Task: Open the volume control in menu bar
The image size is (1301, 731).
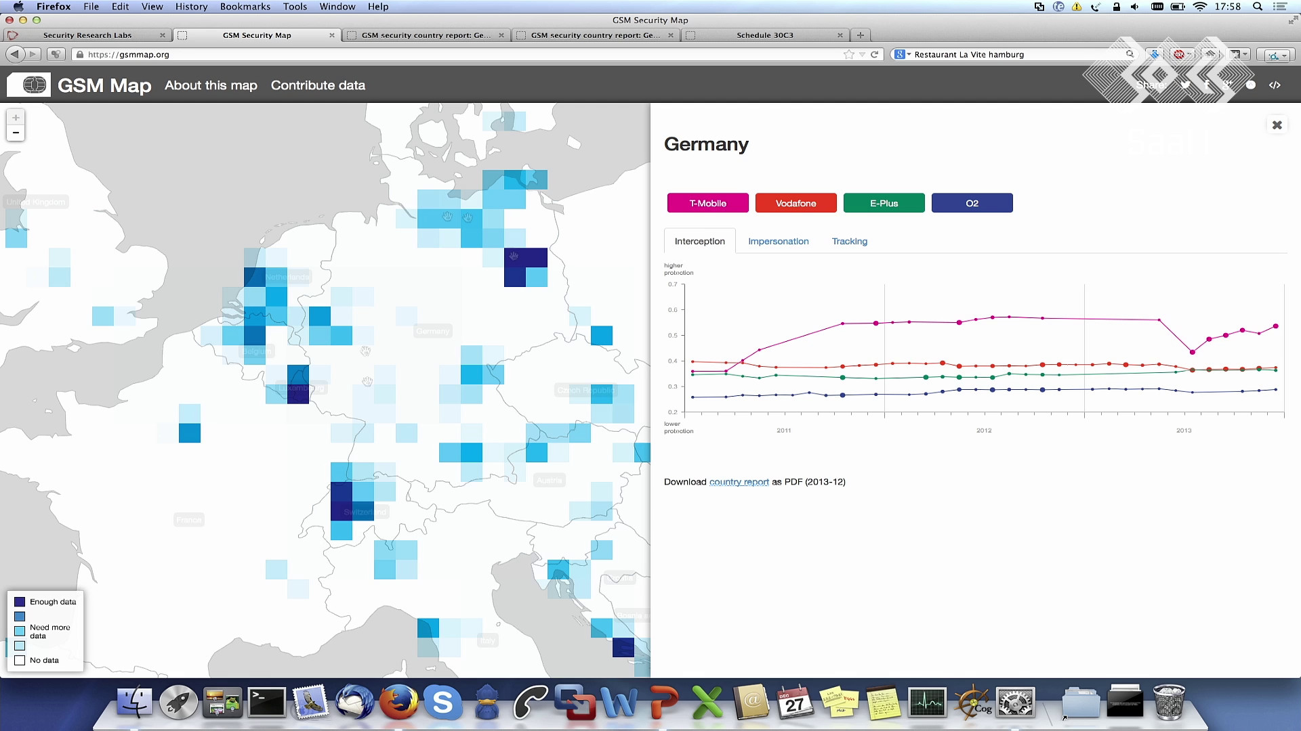Action: 1135,7
